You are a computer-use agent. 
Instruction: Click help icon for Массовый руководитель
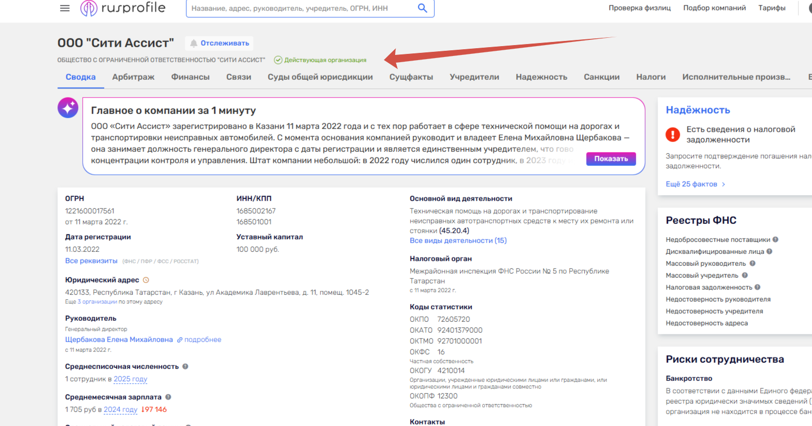(x=752, y=263)
